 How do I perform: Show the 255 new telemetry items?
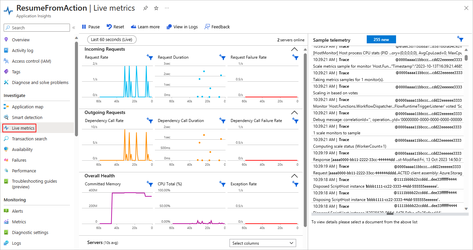[381, 40]
